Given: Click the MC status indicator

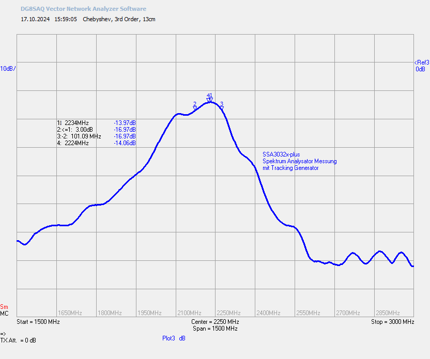Looking at the screenshot, I should [x=4, y=314].
